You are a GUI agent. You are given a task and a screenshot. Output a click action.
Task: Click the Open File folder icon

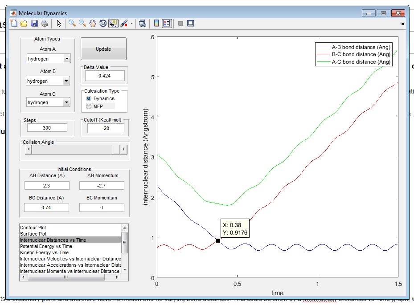pyautogui.click(x=24, y=23)
